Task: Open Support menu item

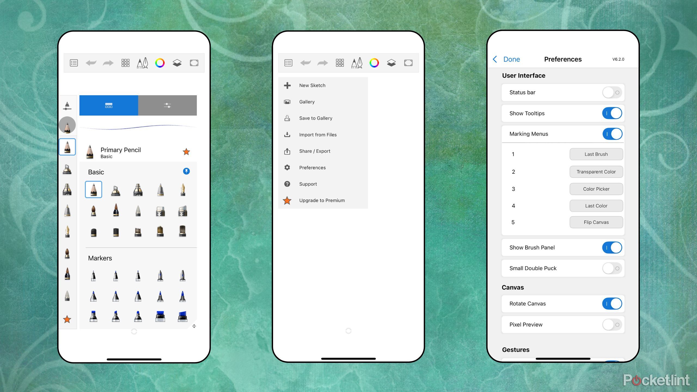Action: coord(323,184)
